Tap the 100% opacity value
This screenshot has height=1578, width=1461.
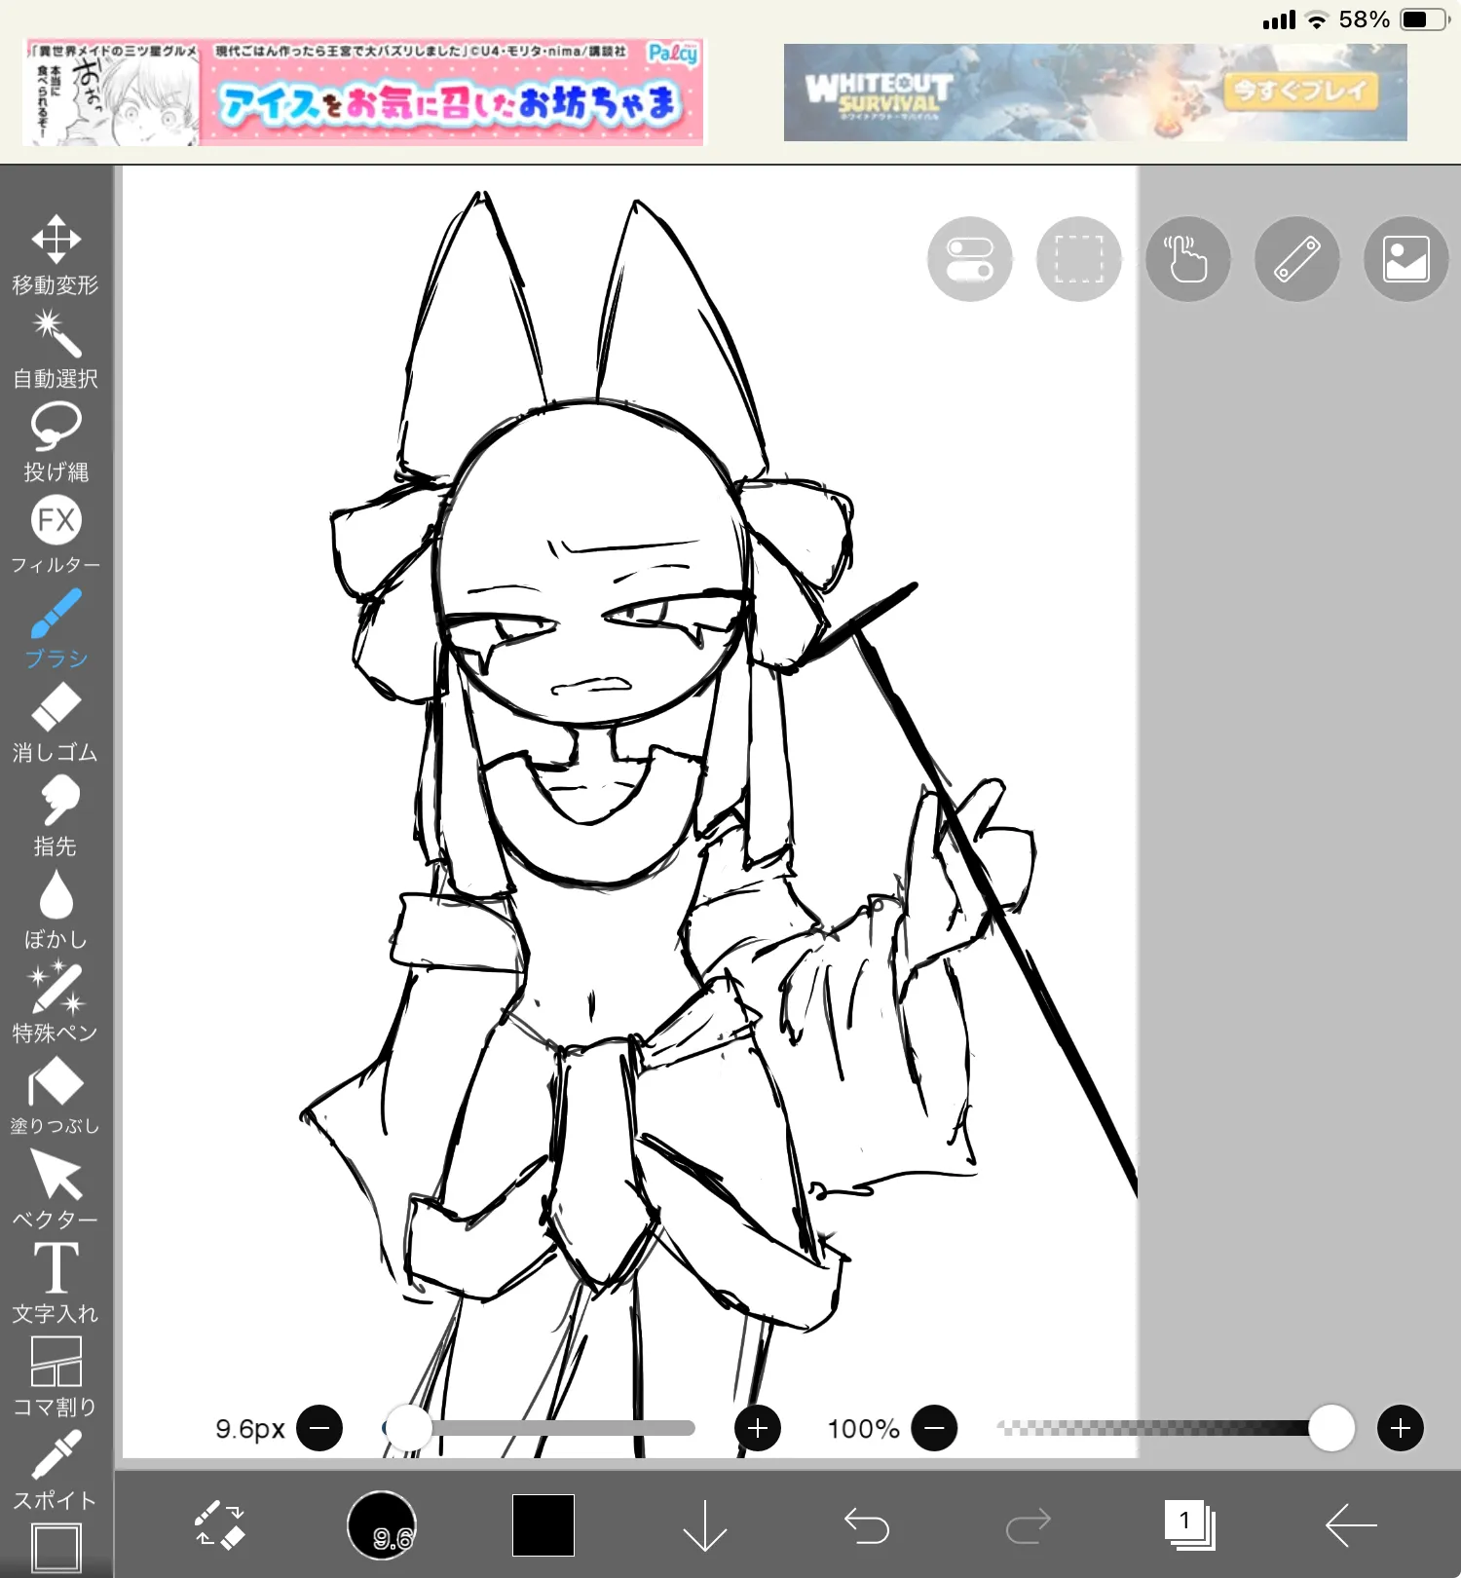[863, 1429]
